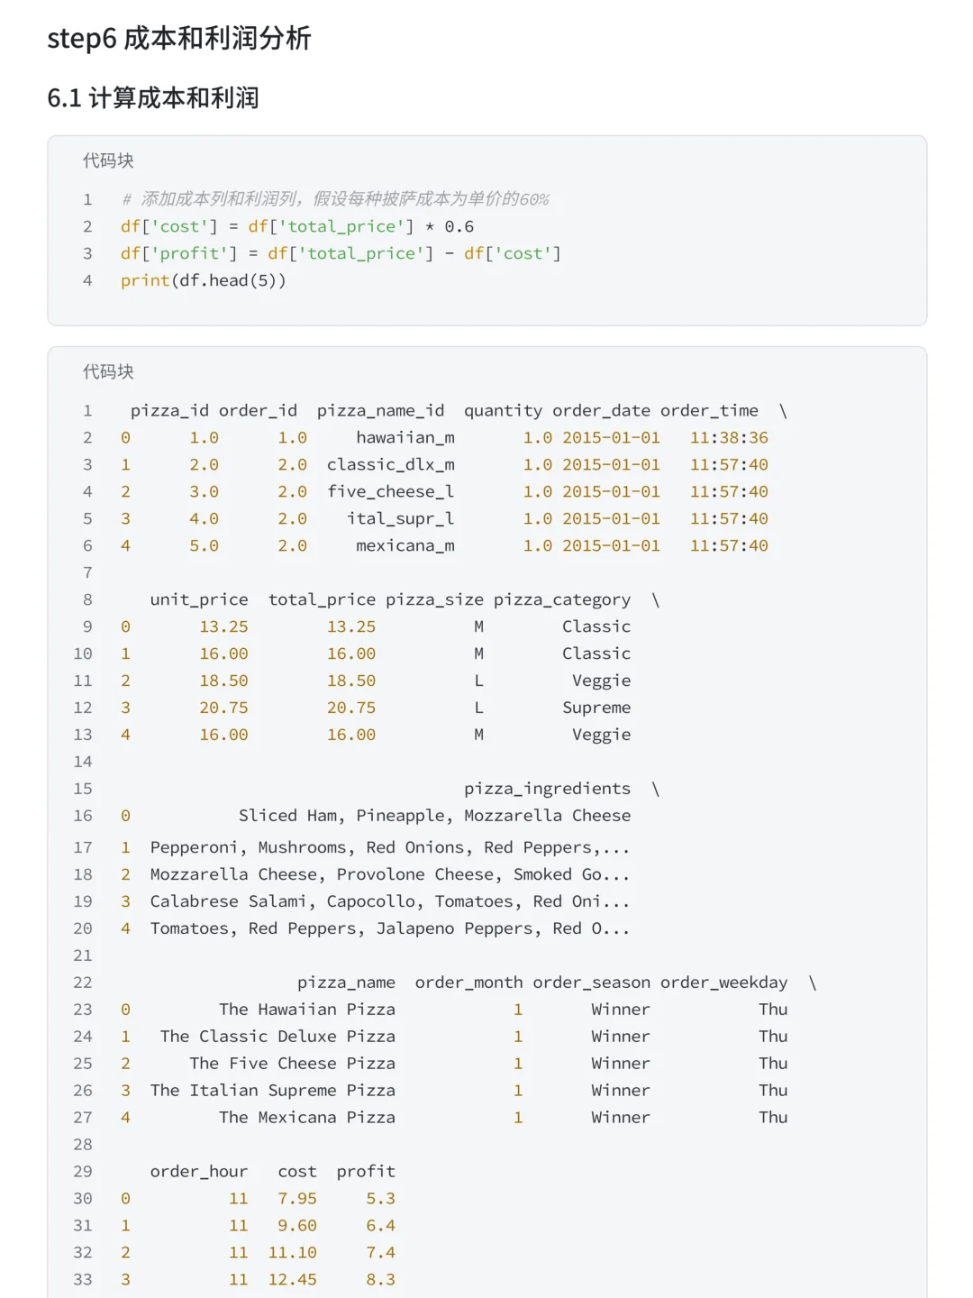The height and width of the screenshot is (1298, 973).
Task: Click the df['profit'] assignment code line
Action: [x=341, y=253]
